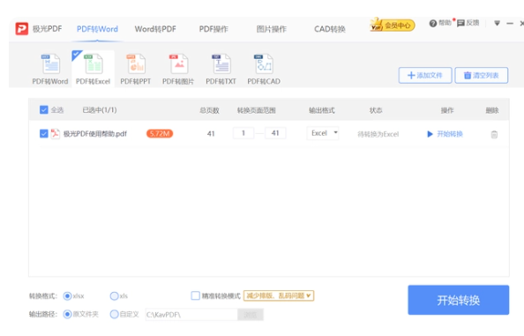Select the PDF转Word conversion icon
This screenshot has width=524, height=336.
tap(50, 64)
